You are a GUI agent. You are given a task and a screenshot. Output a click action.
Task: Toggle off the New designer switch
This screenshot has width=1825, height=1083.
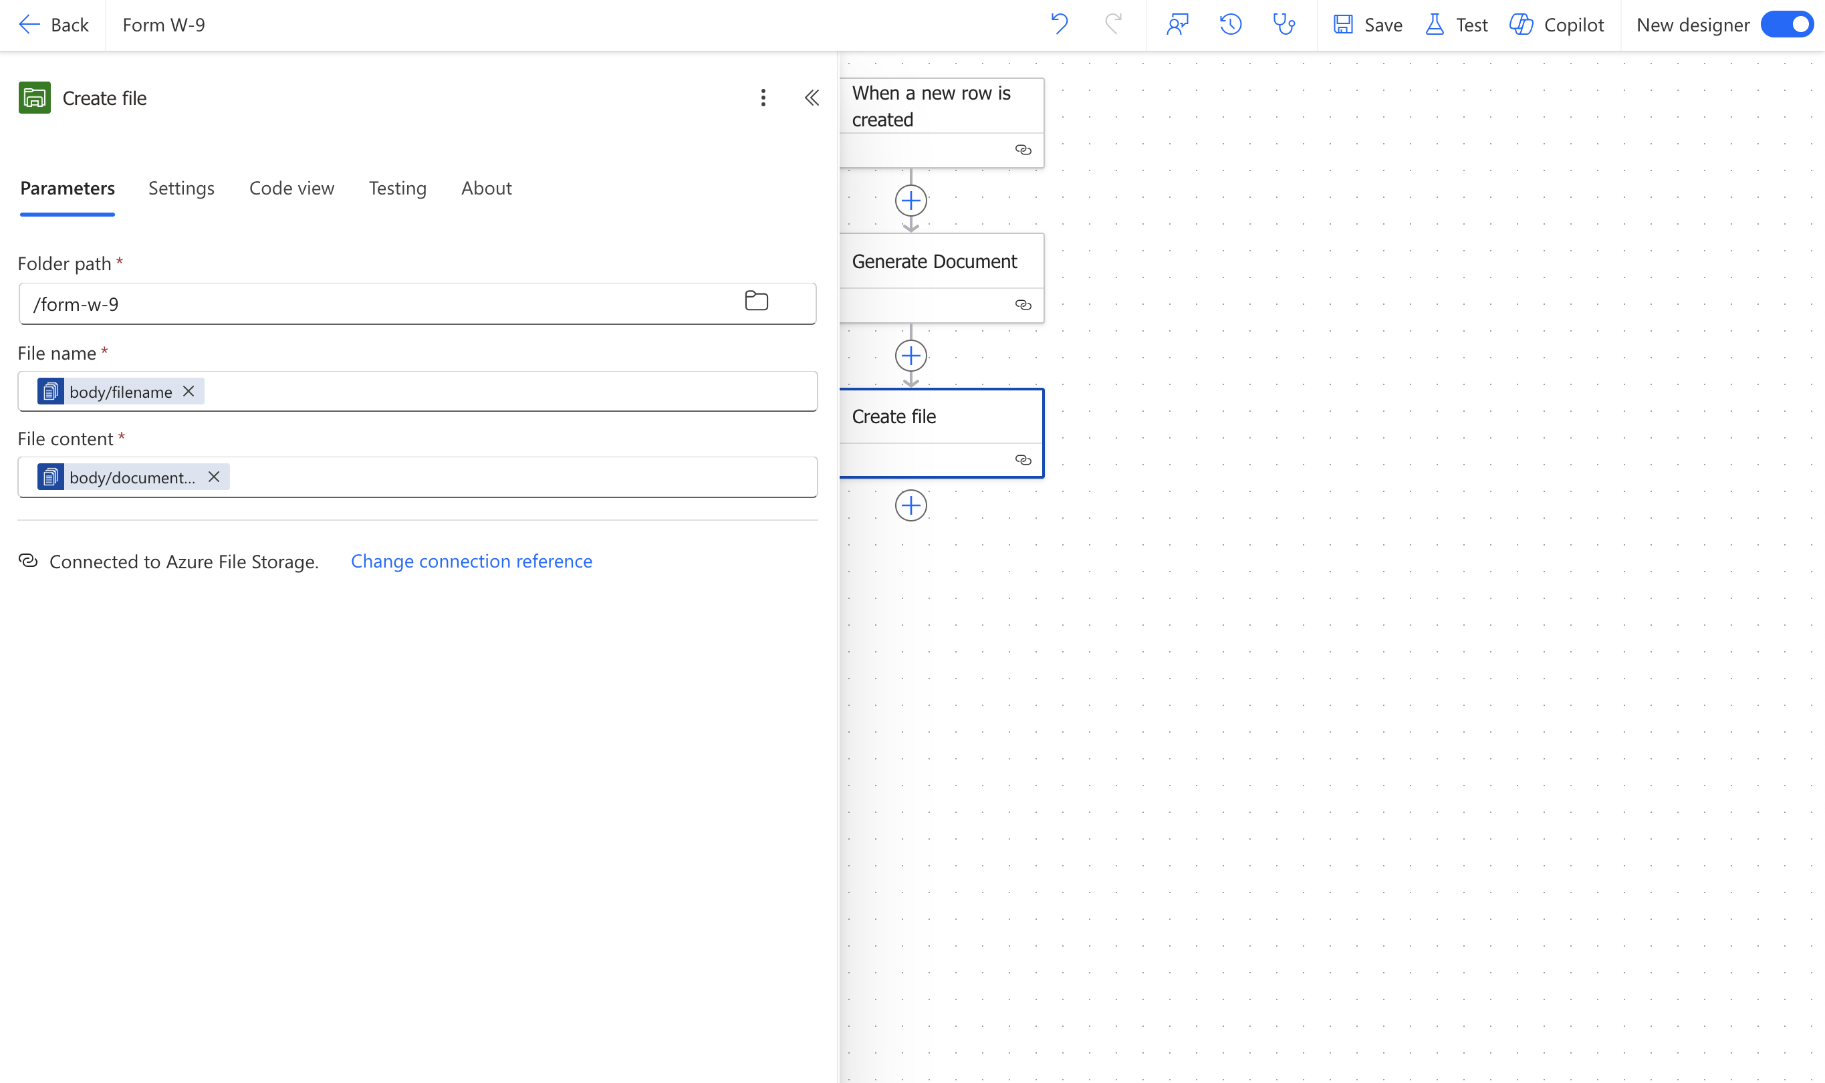point(1786,25)
